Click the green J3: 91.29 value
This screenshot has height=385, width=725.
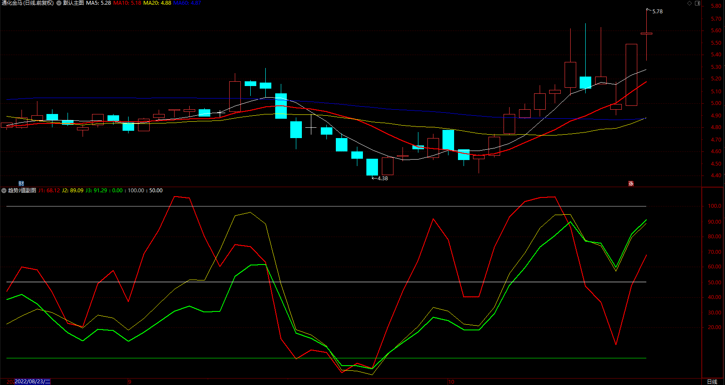(x=96, y=191)
